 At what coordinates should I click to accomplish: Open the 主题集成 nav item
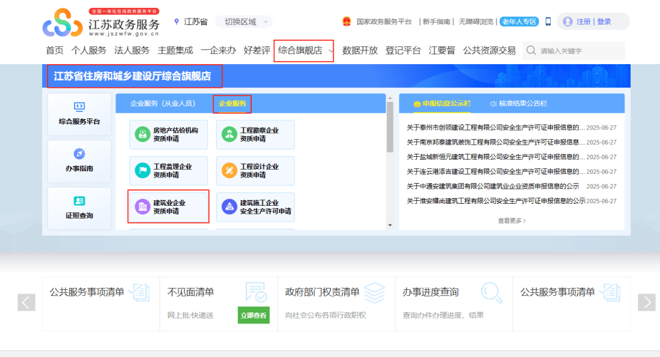coord(175,51)
